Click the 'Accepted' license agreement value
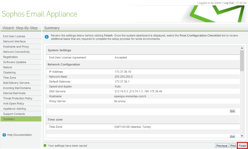This screenshot has width=248, height=149. [x=121, y=57]
